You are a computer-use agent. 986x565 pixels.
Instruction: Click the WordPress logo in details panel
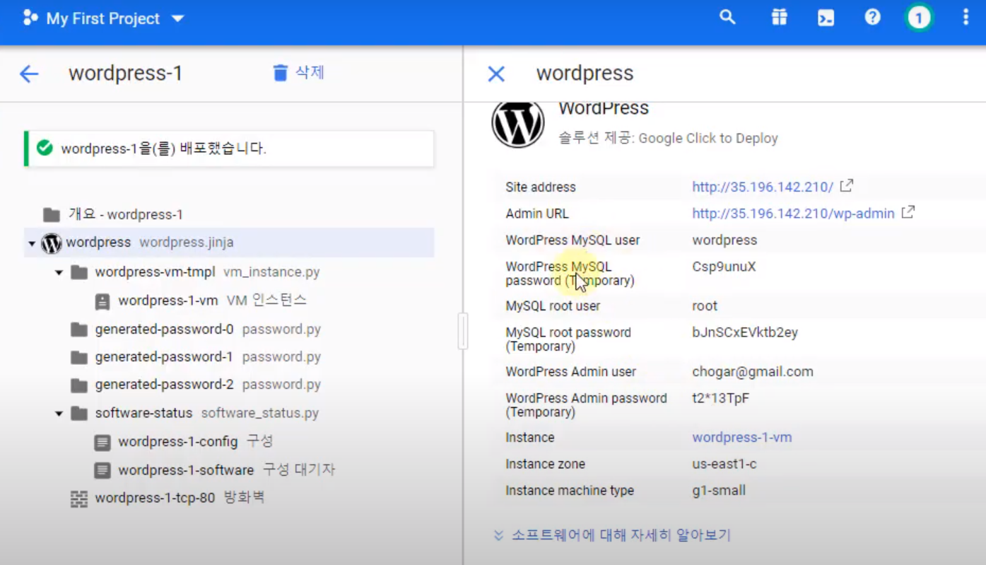(517, 124)
